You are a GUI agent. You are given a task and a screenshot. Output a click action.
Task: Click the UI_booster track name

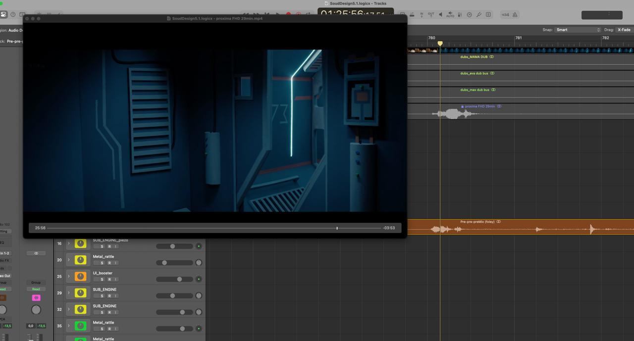click(x=103, y=273)
